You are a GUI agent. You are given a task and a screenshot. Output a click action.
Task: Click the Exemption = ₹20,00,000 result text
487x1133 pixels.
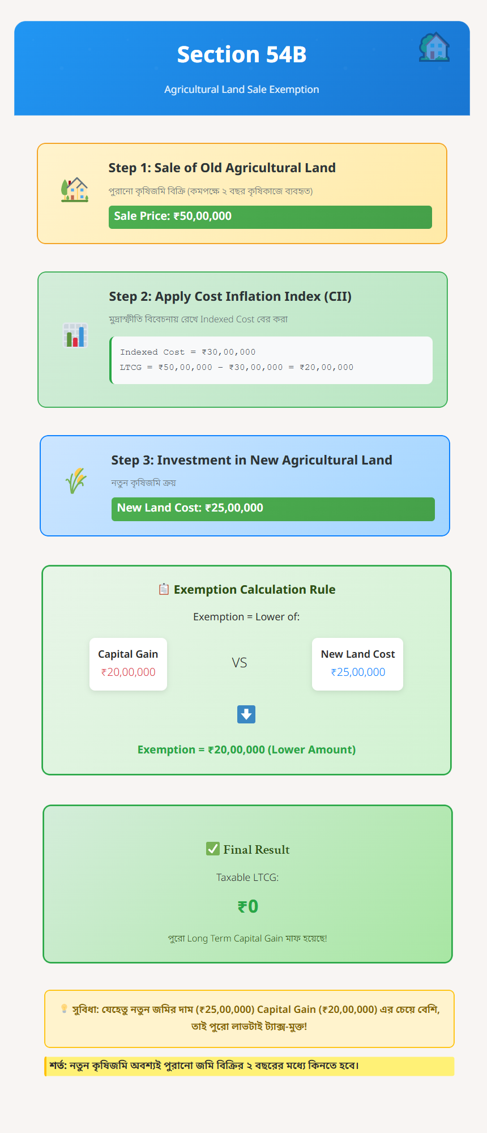pos(246,749)
